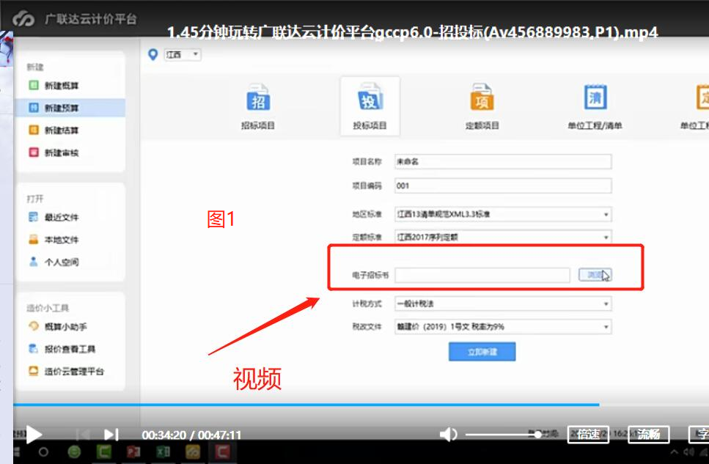Viewport: 709px width, 464px height.
Task: Open 最近文件 recent files
Action: (x=54, y=218)
